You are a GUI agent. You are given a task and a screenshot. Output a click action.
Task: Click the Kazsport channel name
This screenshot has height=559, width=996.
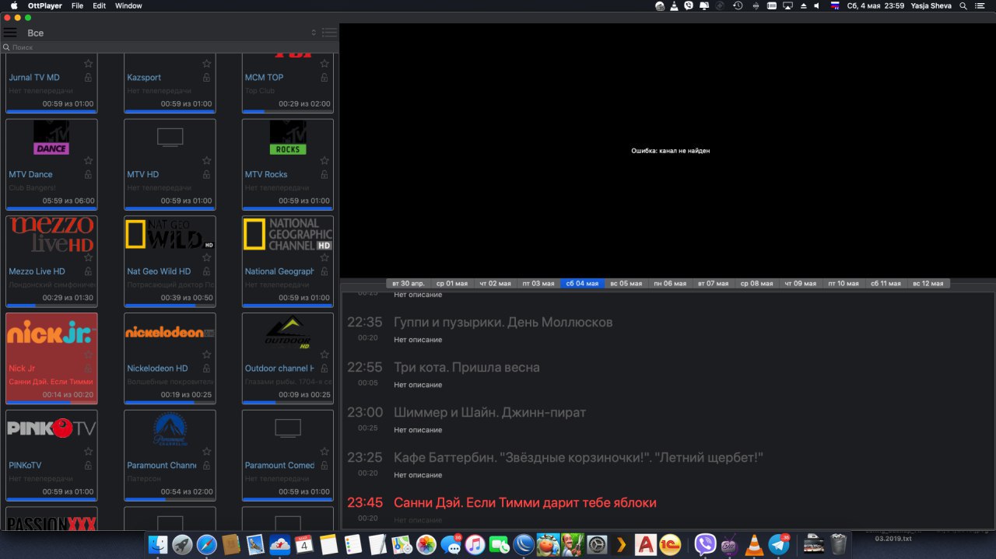[144, 78]
